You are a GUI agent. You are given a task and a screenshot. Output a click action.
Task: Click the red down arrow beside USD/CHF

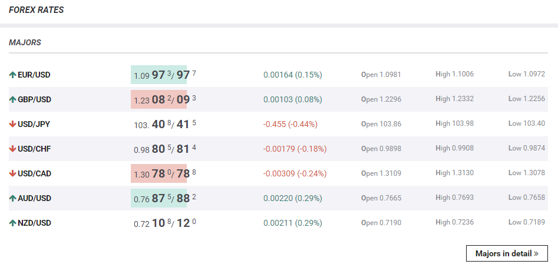[x=12, y=149]
